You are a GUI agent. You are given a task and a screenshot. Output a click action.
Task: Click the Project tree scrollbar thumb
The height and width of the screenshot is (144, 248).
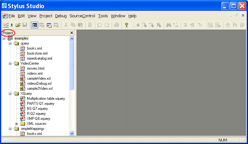pos(72,66)
